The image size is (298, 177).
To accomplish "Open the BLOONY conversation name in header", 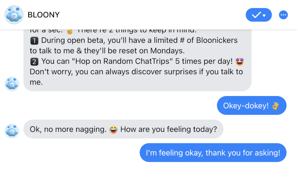I will pos(44,15).
